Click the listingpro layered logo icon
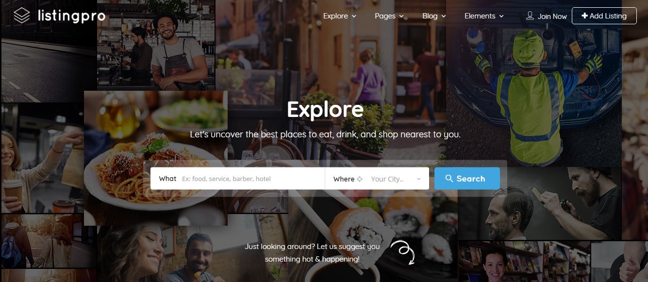 pyautogui.click(x=22, y=16)
